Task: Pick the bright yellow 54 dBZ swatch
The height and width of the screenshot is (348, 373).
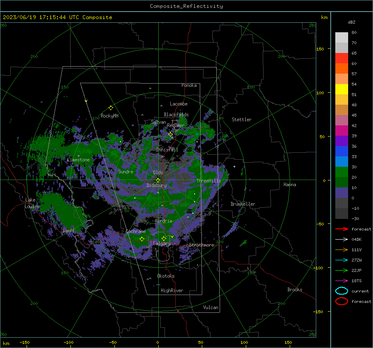Action: pos(342,89)
